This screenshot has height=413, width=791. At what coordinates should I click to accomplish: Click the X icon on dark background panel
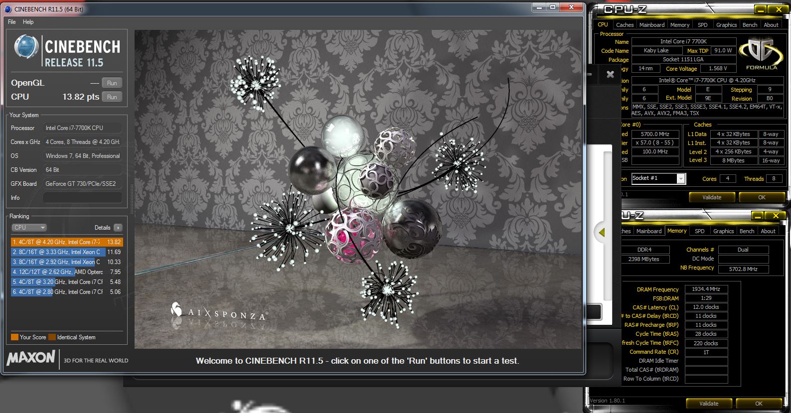coord(610,74)
